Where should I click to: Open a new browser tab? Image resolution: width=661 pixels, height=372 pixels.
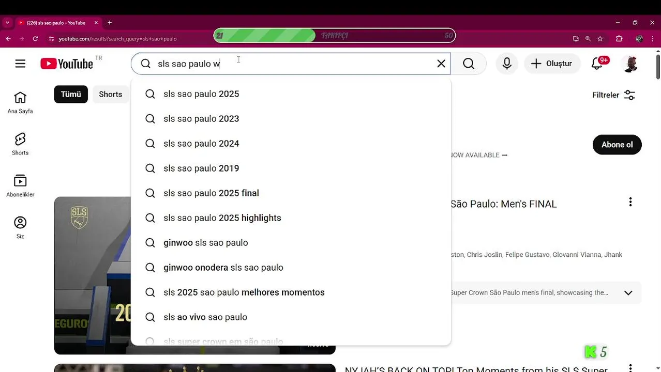(x=110, y=23)
